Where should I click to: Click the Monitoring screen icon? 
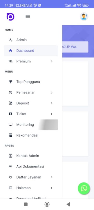coord(10,124)
